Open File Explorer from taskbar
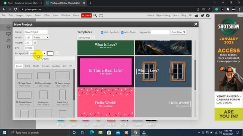 pyautogui.click(x=100, y=133)
